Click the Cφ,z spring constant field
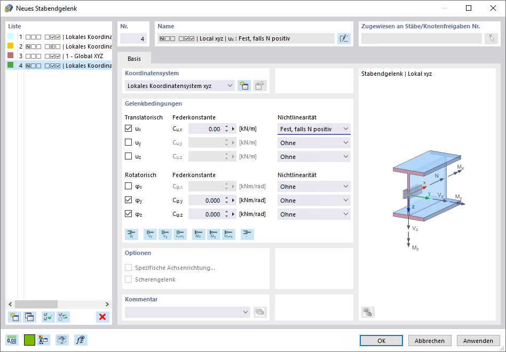 [206, 214]
